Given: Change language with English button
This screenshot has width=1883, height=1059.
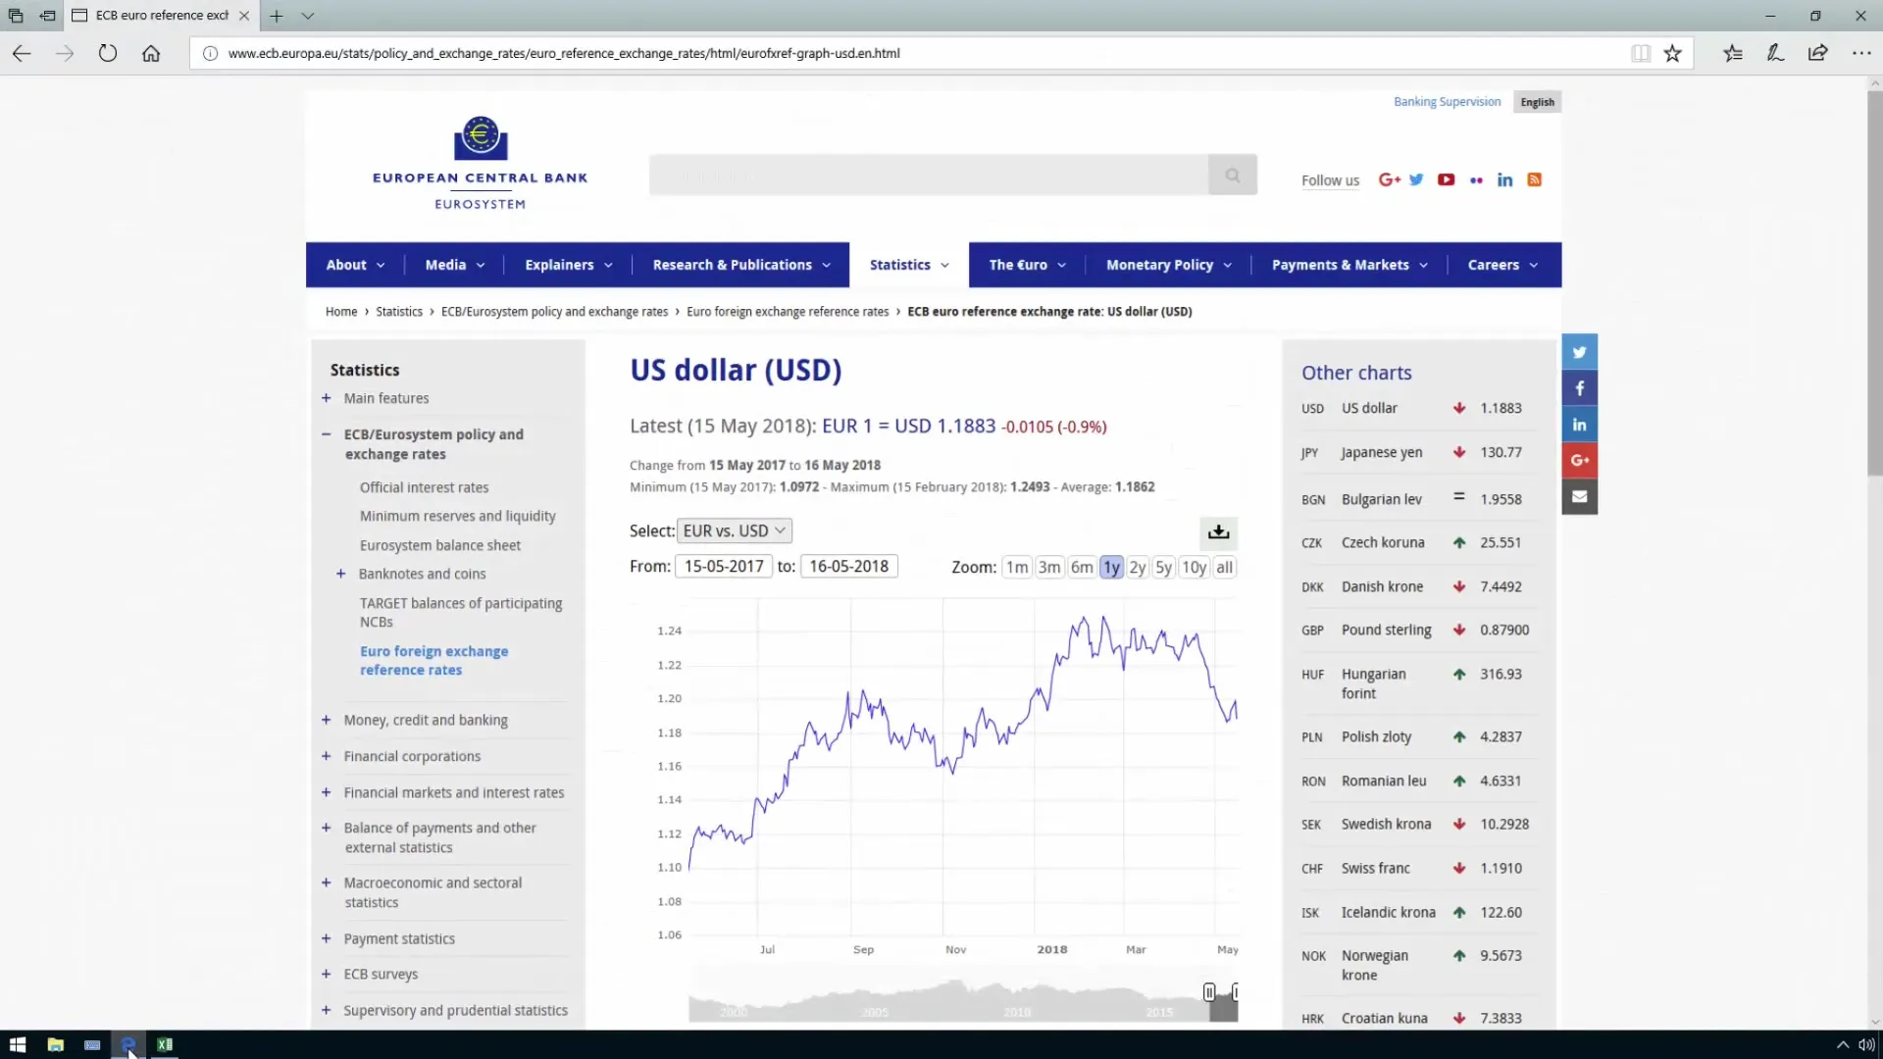Looking at the screenshot, I should (1537, 102).
